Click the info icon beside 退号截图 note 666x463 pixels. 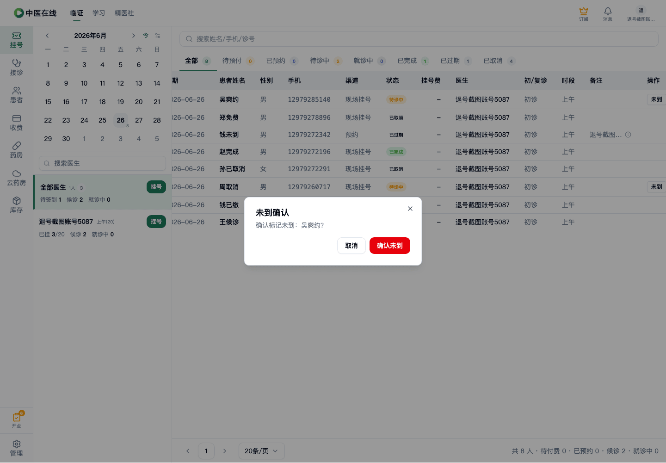628,135
